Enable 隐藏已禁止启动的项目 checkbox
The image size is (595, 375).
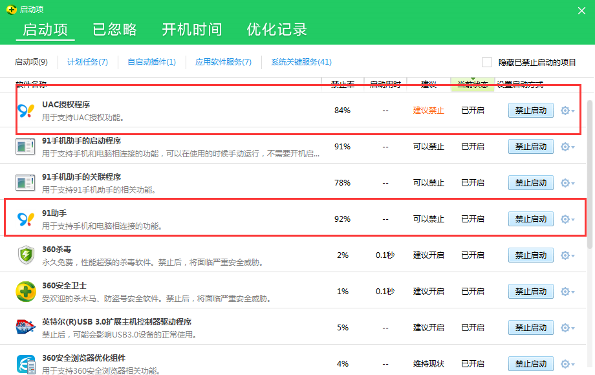[487, 61]
